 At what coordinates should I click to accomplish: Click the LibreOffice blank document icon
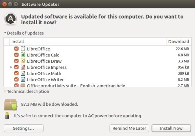(23, 49)
